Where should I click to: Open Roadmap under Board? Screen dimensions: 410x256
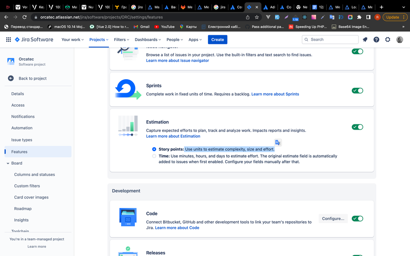(x=23, y=208)
